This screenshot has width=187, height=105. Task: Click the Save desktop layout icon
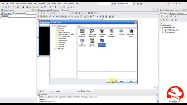(138, 3)
